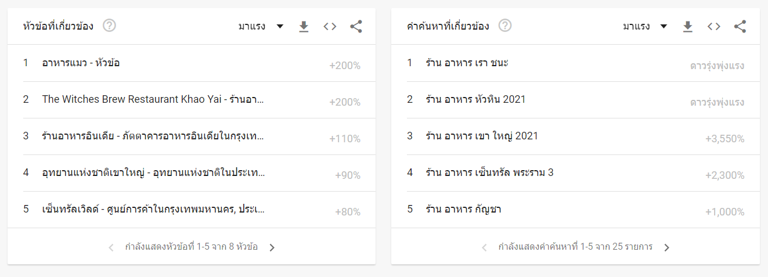Image resolution: width=768 pixels, height=277 pixels.
Task: Open มาแรง dropdown in related queries
Action: [x=645, y=26]
